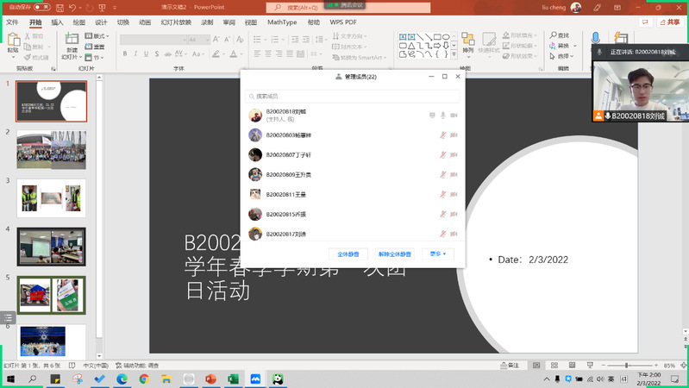This screenshot has height=388, width=689.
Task: Open the 插入 ribbon tab
Action: point(57,22)
